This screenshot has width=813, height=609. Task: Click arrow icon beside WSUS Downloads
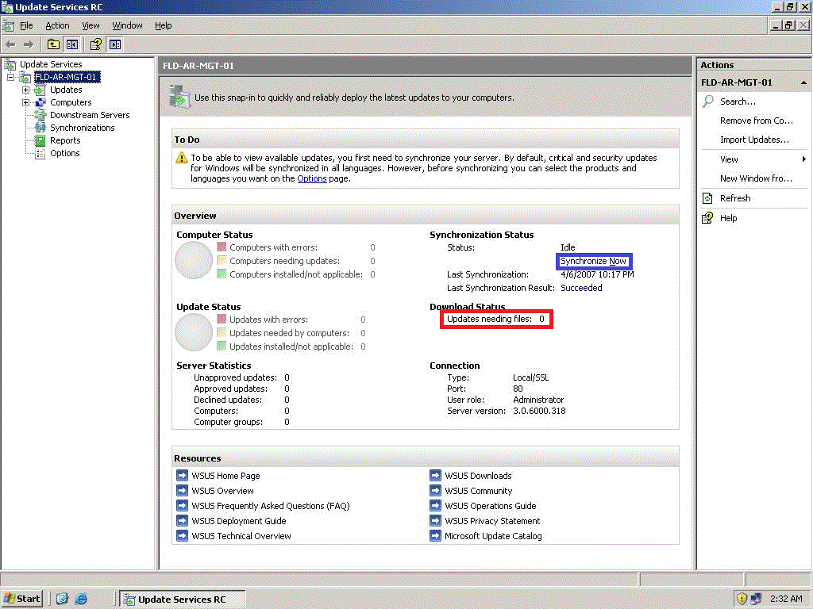[x=436, y=476]
